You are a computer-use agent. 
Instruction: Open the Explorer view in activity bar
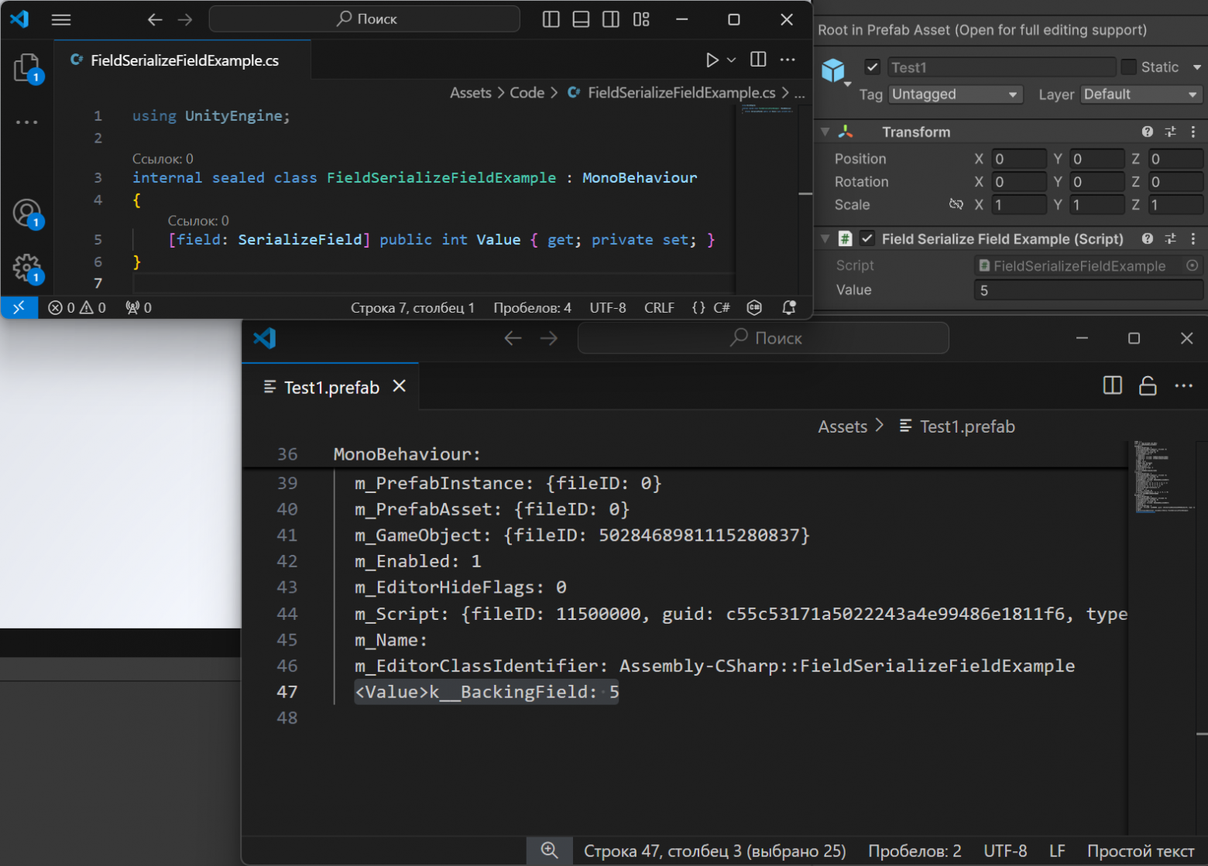(26, 68)
